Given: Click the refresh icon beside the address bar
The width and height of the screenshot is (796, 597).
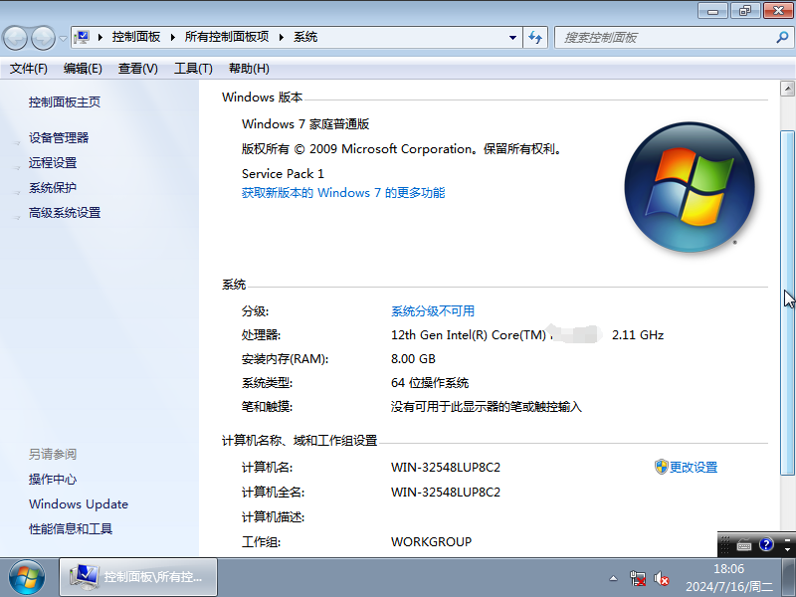Looking at the screenshot, I should 534,37.
